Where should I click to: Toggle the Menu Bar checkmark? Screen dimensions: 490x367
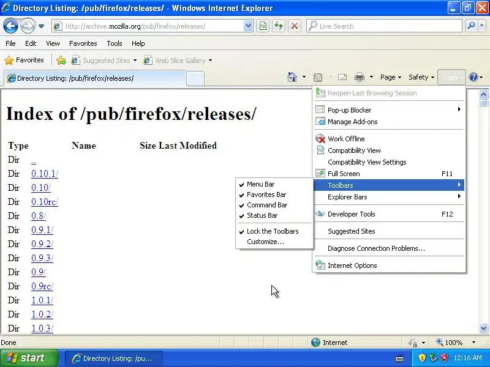pyautogui.click(x=274, y=184)
